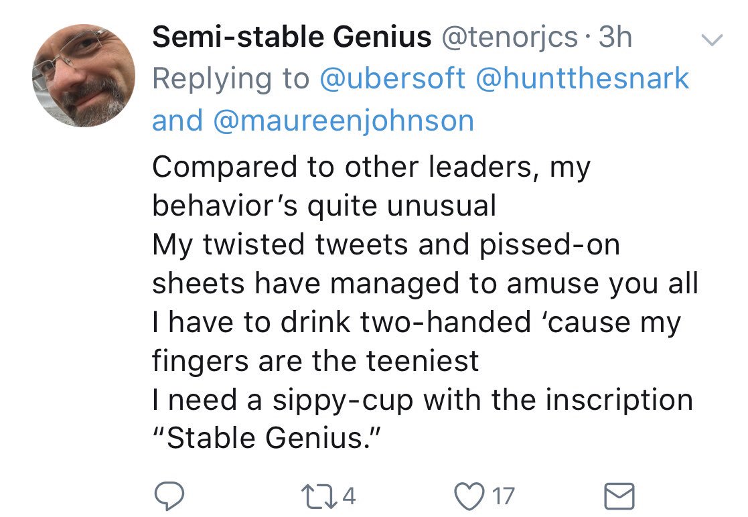Like the tweet with the heart icon
748x517 pixels.
(469, 496)
